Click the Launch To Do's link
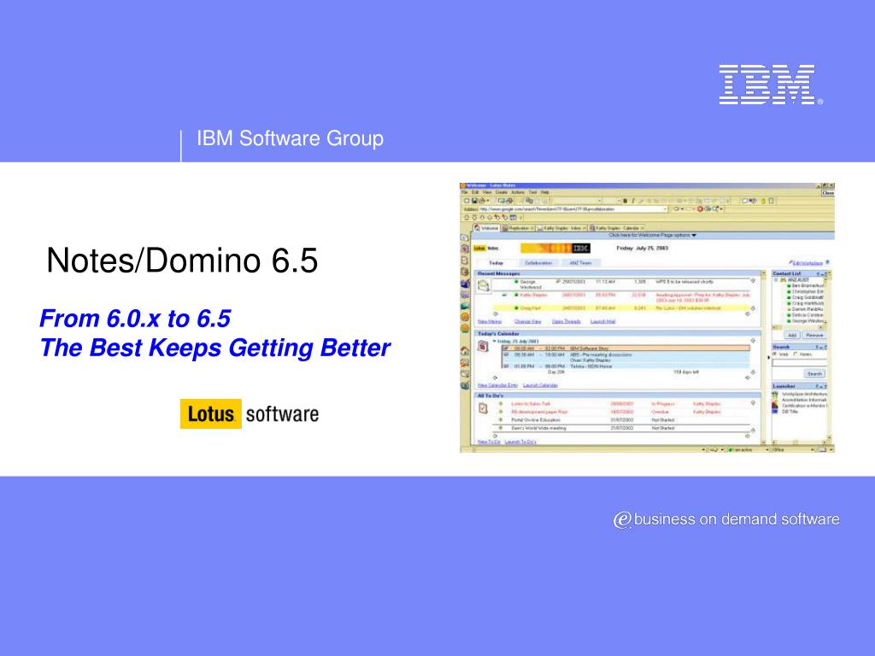This screenshot has height=656, width=875. pos(520,442)
